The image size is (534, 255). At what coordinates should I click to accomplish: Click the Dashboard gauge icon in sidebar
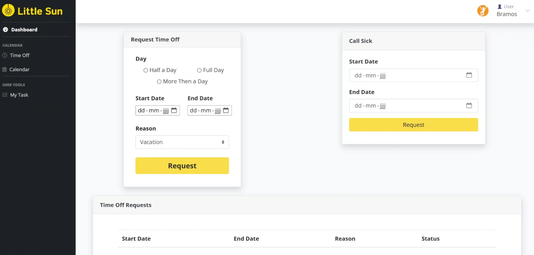pyautogui.click(x=5, y=30)
